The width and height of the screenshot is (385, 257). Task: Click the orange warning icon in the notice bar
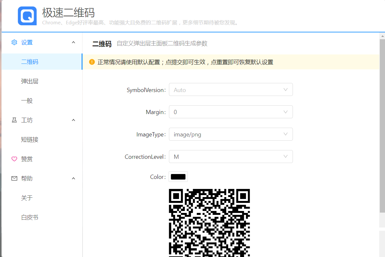(92, 62)
